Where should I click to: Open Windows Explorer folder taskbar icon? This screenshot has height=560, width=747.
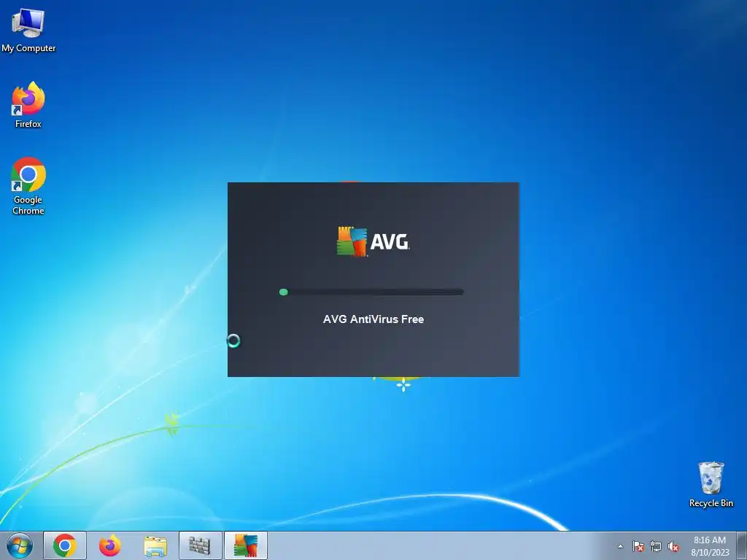point(155,545)
